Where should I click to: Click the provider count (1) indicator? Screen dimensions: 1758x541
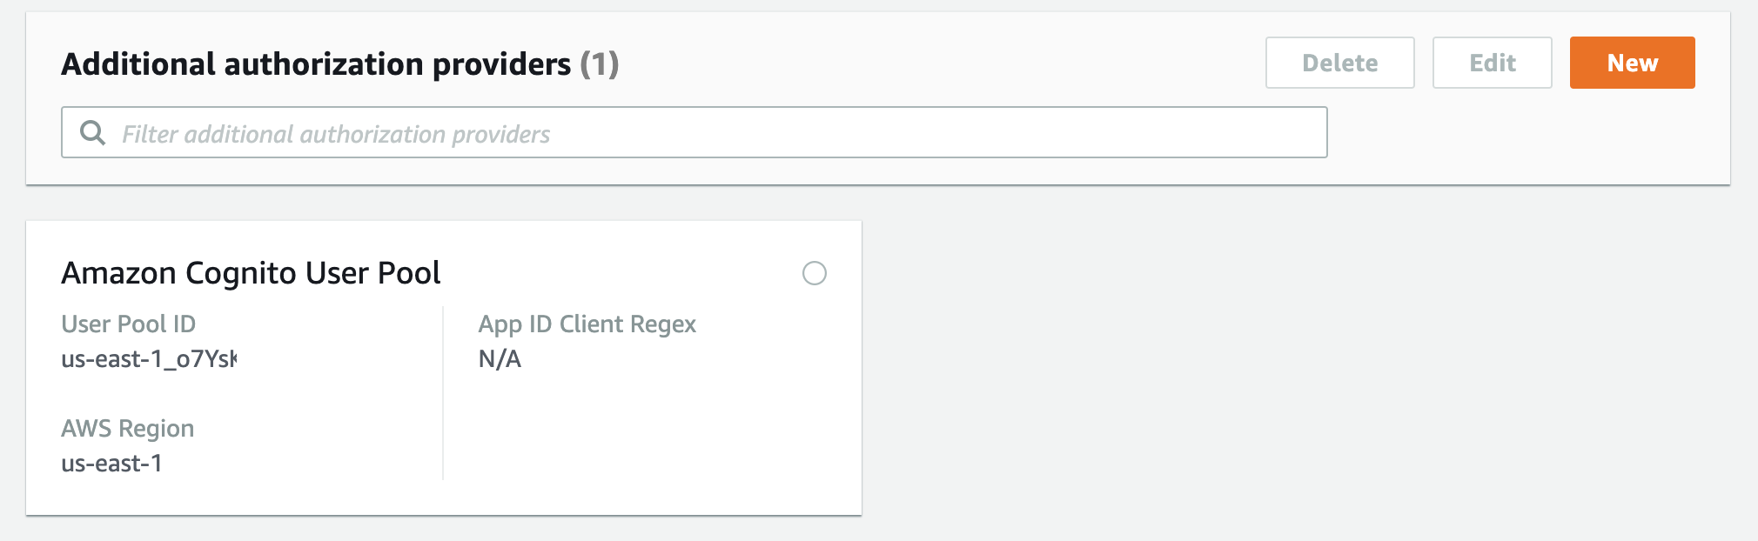(x=600, y=63)
